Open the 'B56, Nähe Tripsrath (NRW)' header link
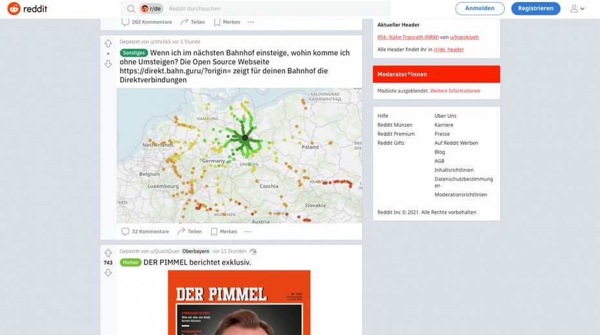This screenshot has width=600, height=335. (x=408, y=37)
